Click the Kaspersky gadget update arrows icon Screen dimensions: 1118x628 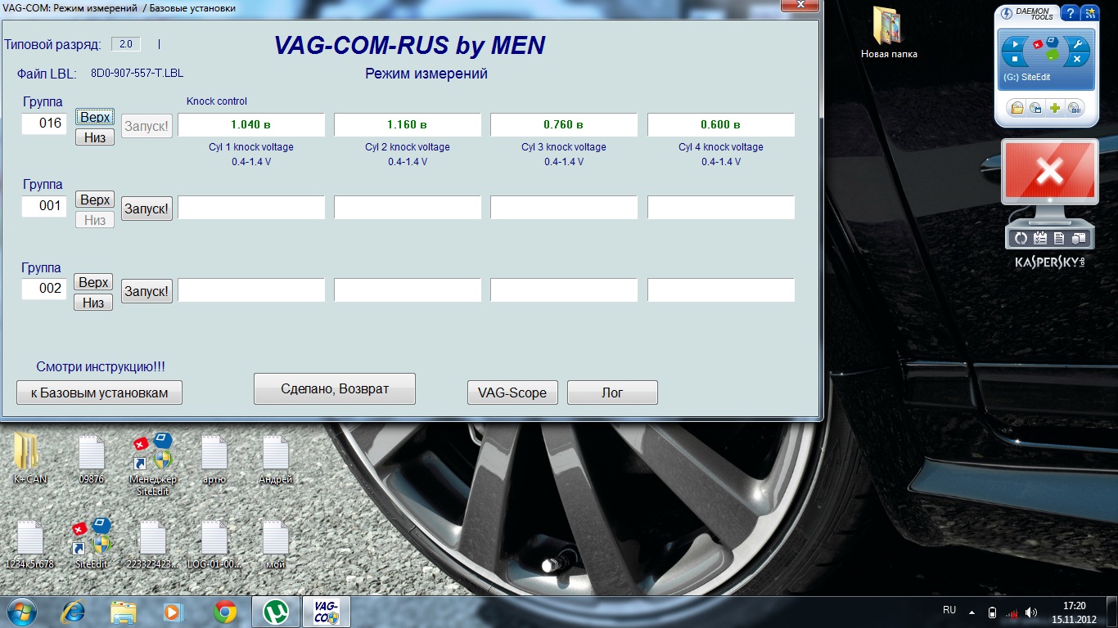1021,239
